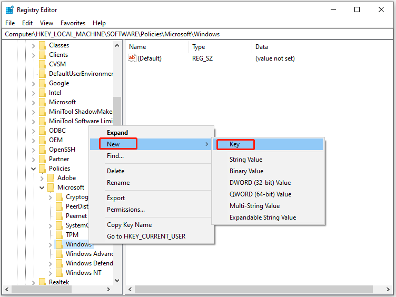This screenshot has width=396, height=297.
Task: Click the values pane scroll-right arrow
Action: [388, 289]
